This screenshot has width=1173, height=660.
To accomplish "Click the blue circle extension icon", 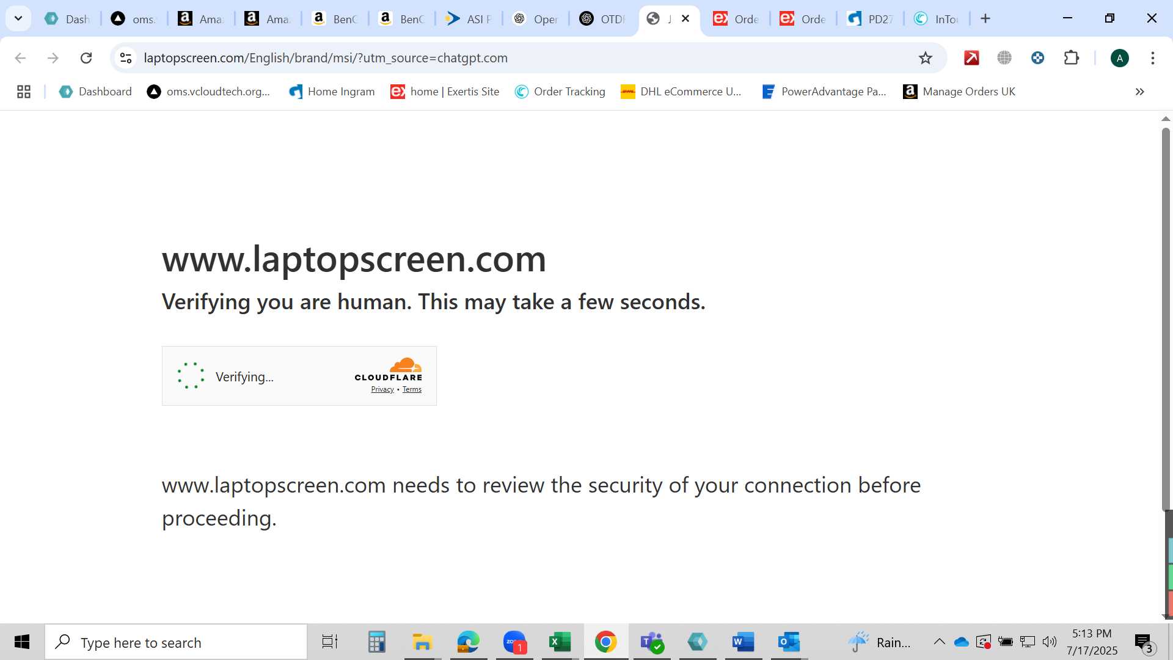I will 1037,58.
